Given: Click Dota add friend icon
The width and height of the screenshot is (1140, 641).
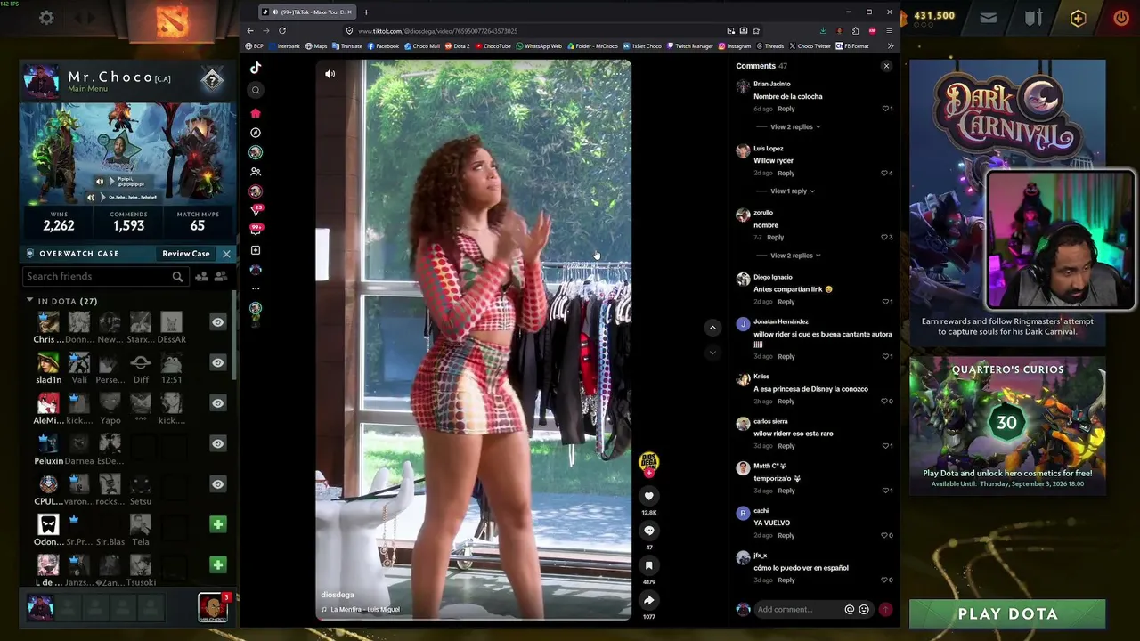Looking at the screenshot, I should tap(202, 277).
